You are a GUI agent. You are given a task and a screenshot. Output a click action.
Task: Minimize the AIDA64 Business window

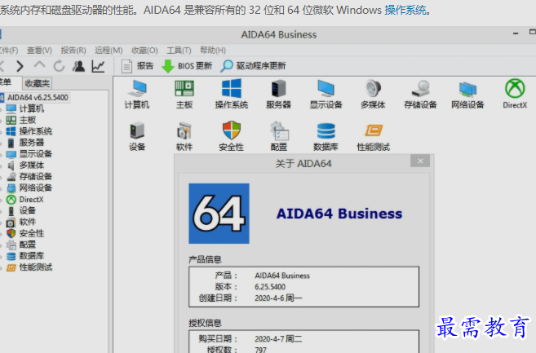tap(516, 33)
